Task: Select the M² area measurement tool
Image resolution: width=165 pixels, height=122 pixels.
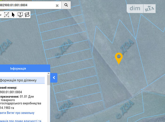Action: pos(7,15)
